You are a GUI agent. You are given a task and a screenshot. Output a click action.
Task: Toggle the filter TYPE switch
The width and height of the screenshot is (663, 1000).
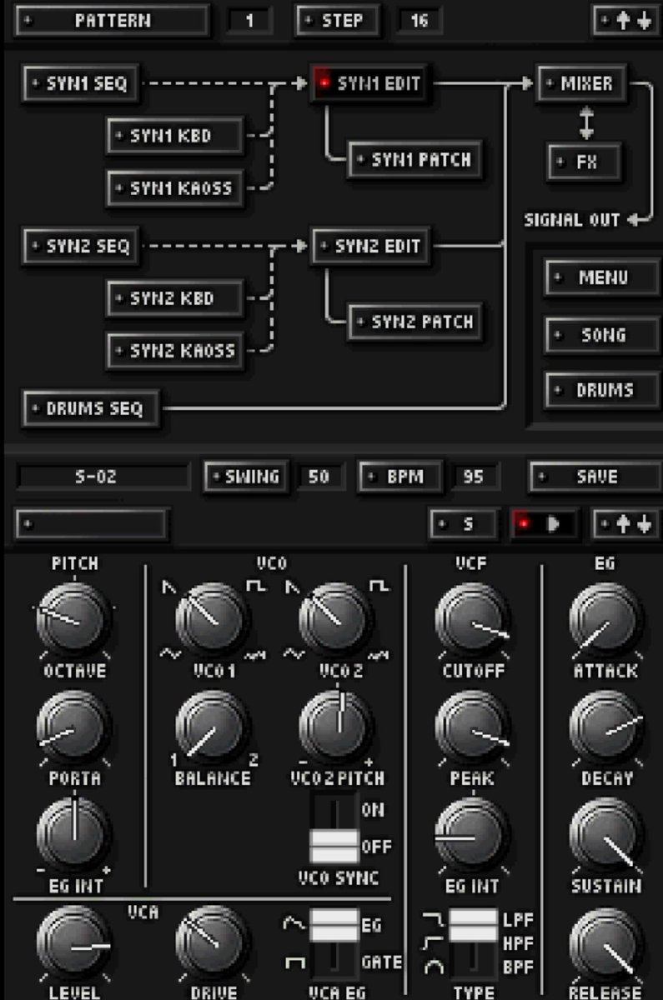474,943
